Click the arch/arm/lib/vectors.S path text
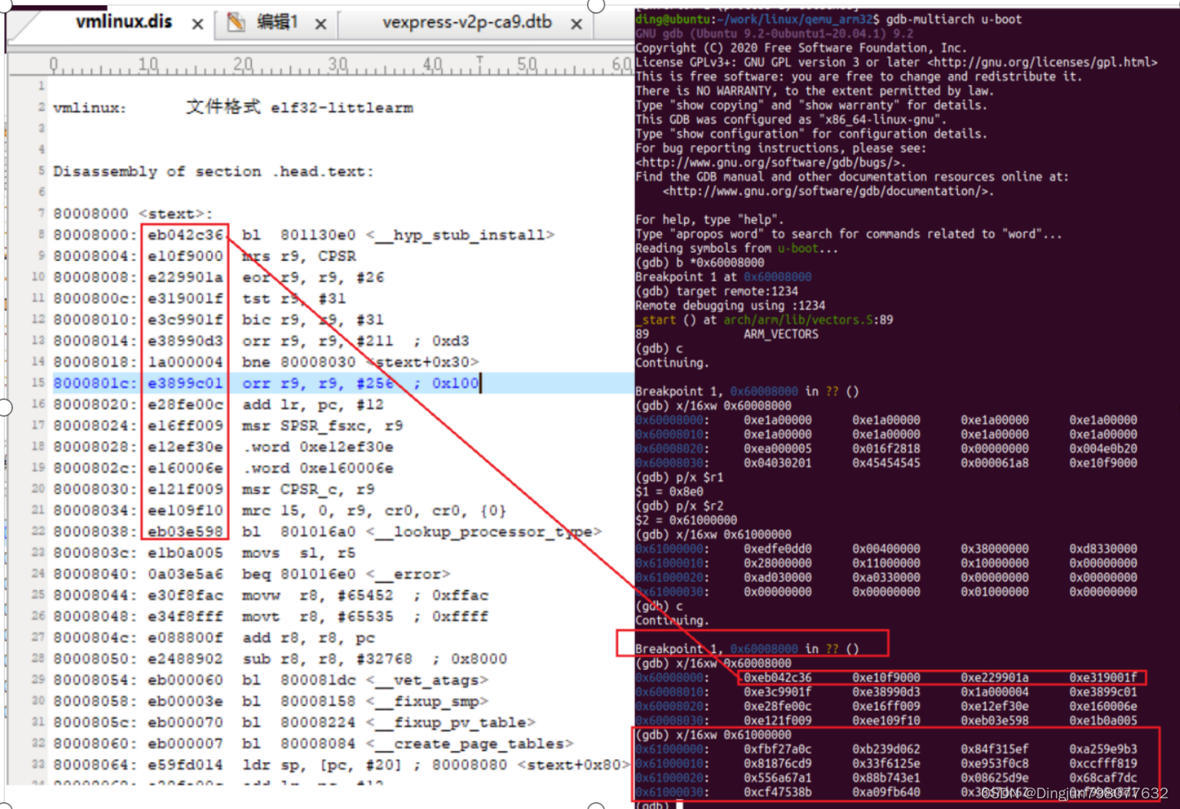Viewport: 1180px width, 809px height. click(x=796, y=320)
